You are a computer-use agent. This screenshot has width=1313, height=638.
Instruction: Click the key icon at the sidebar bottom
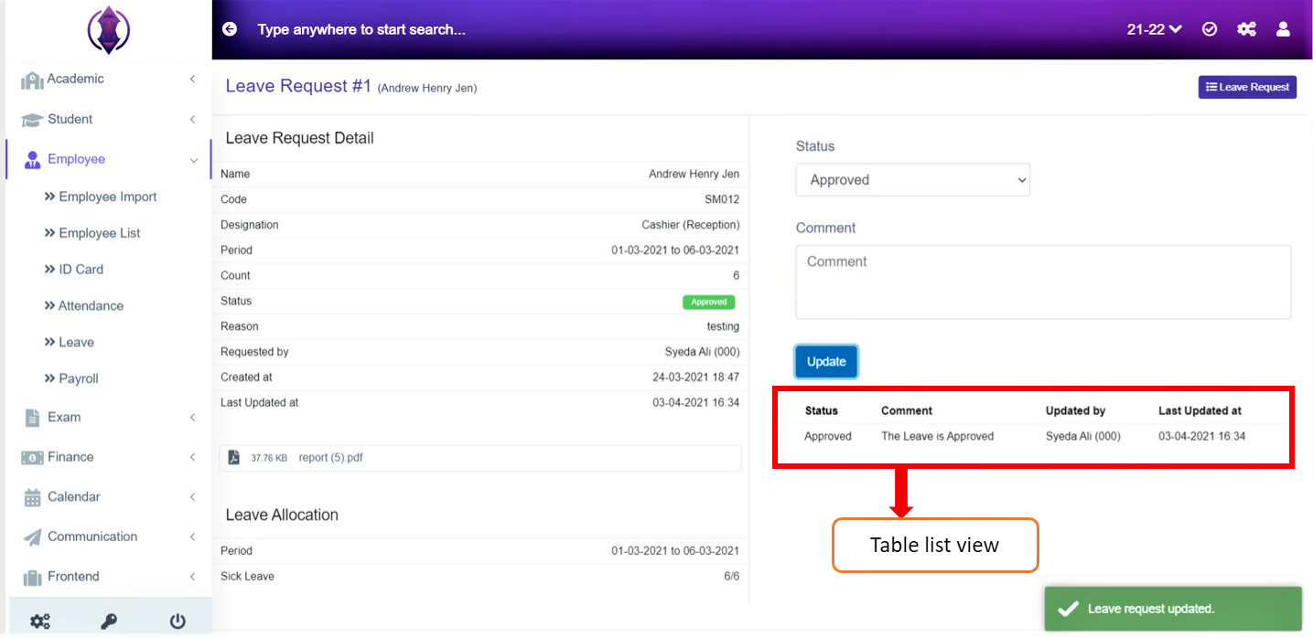108,622
